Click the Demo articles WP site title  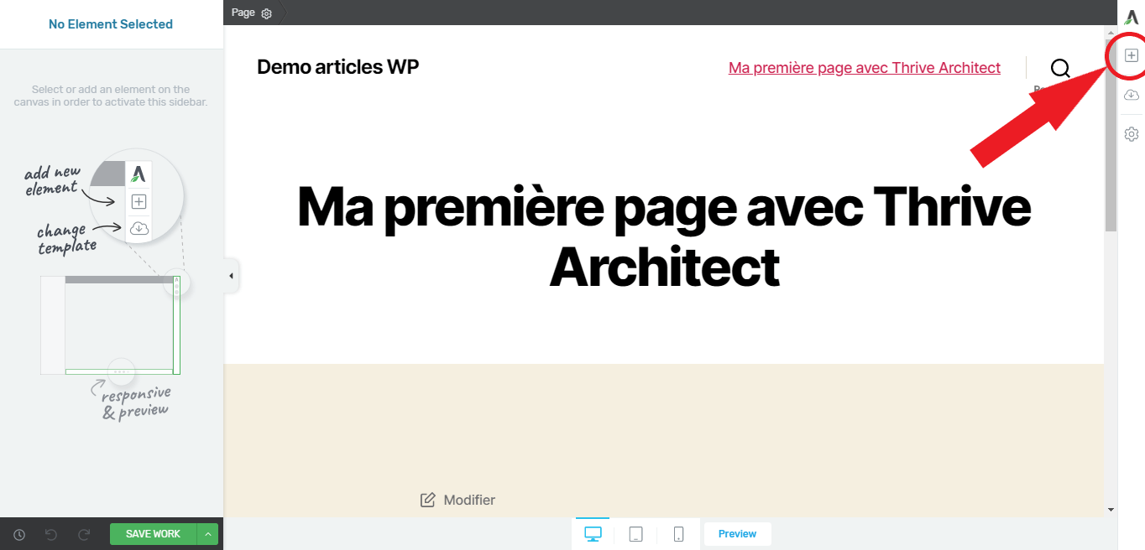click(337, 67)
